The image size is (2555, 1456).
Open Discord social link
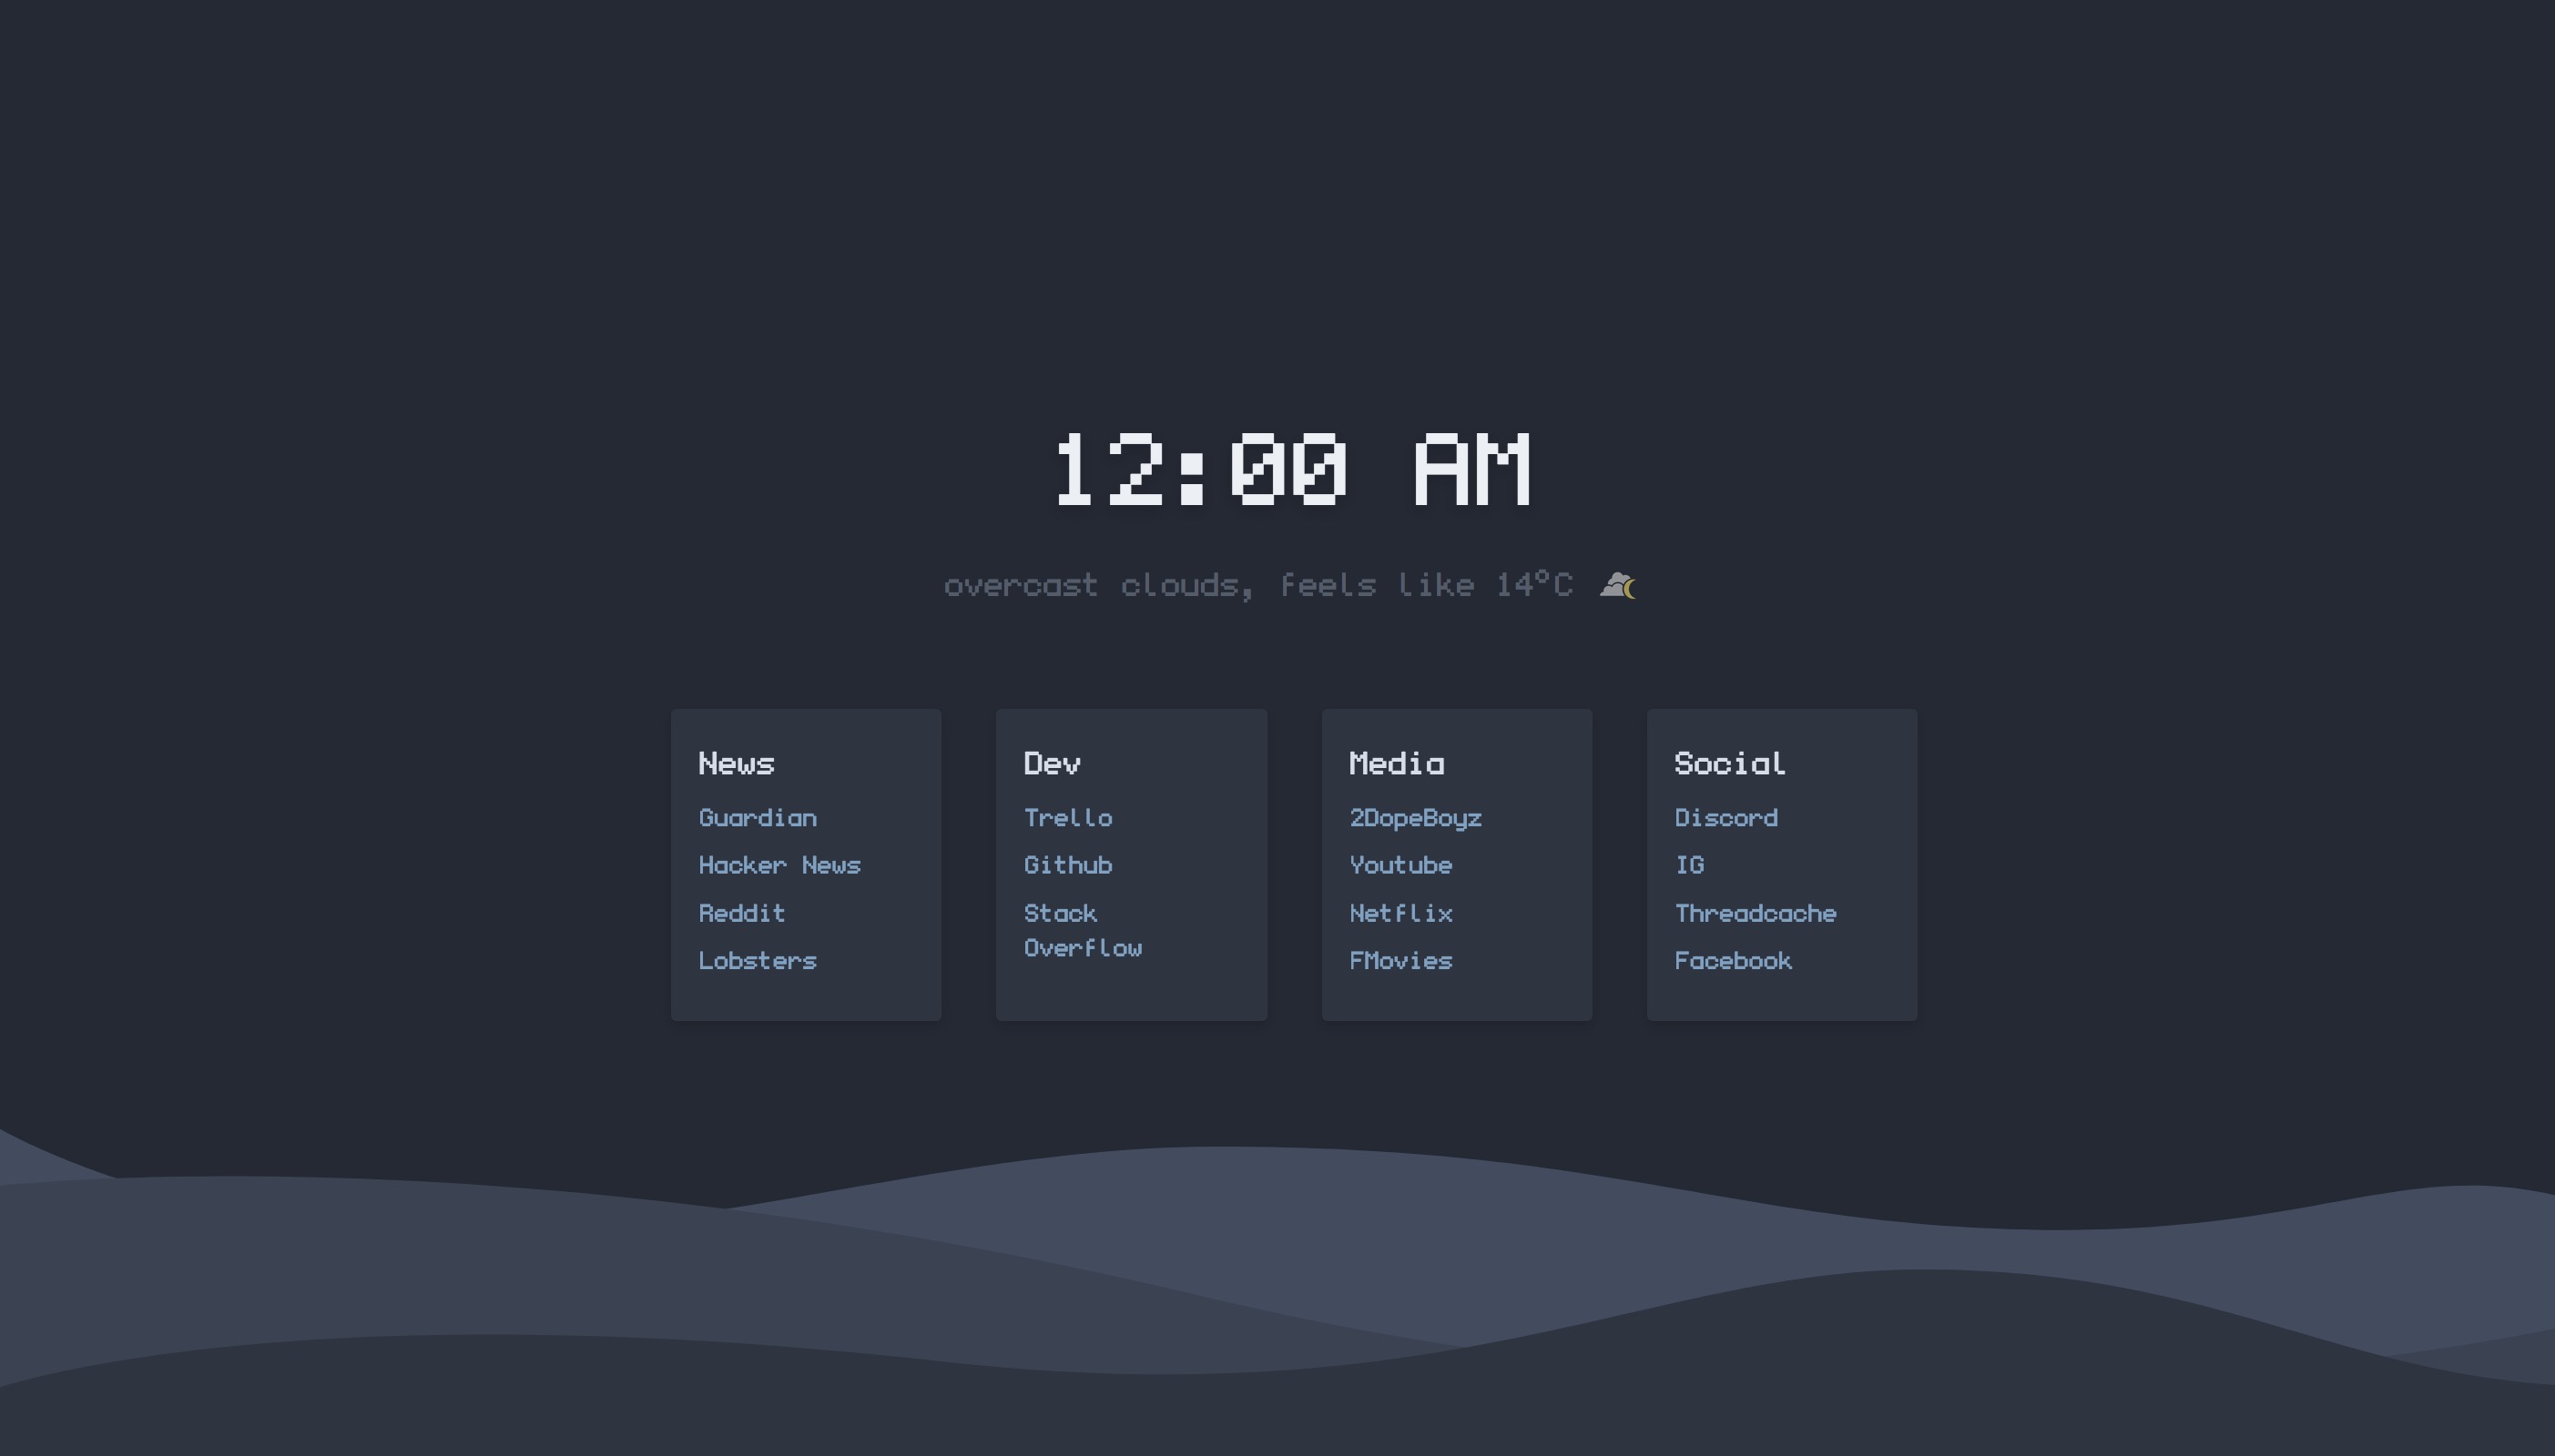[1725, 815]
